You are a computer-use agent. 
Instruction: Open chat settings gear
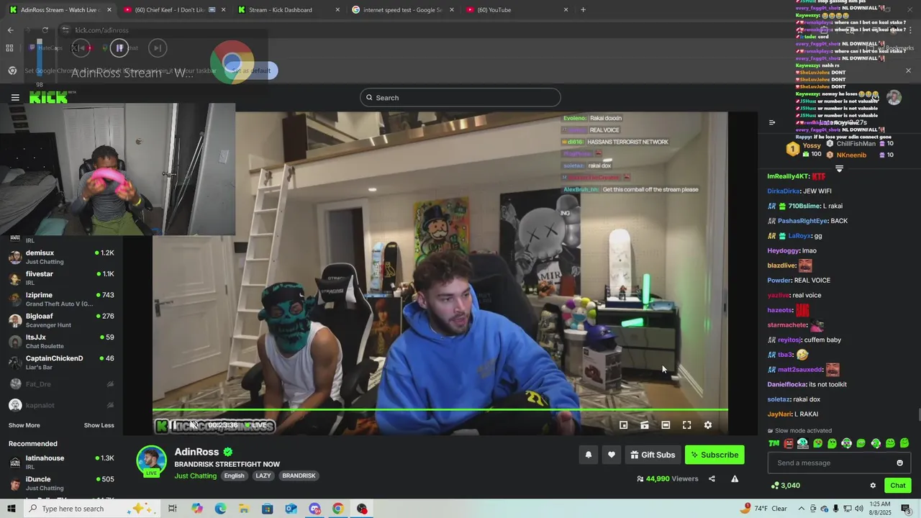pyautogui.click(x=873, y=486)
